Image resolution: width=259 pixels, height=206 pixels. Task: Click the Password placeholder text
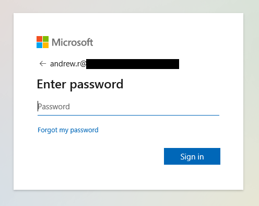pos(54,107)
